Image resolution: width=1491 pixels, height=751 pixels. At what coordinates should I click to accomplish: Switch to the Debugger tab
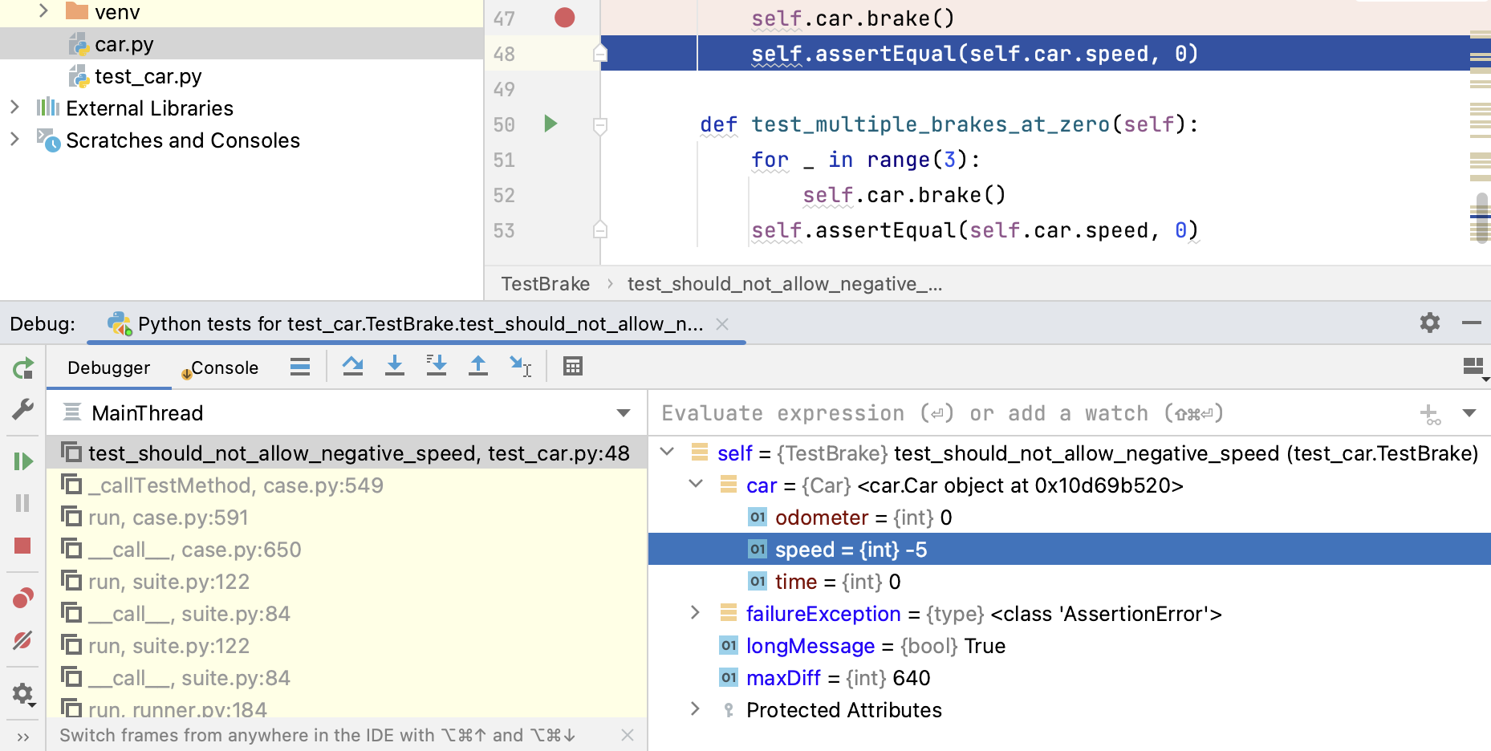click(x=108, y=367)
